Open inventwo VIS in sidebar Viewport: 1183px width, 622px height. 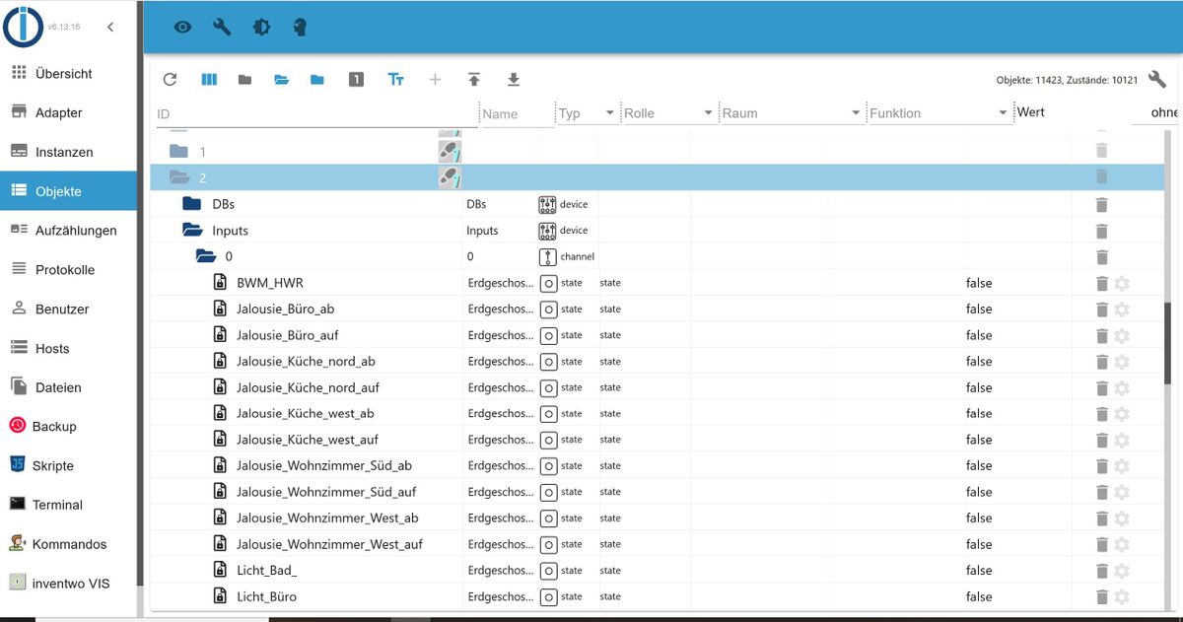(x=67, y=584)
